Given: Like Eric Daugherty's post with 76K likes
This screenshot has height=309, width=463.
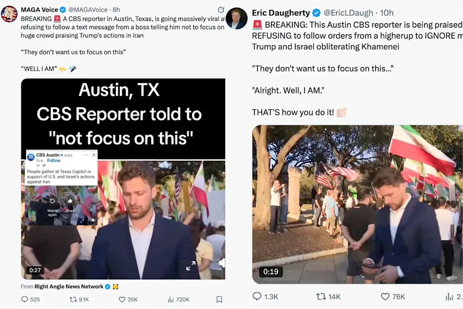Looking at the screenshot, I should point(393,296).
